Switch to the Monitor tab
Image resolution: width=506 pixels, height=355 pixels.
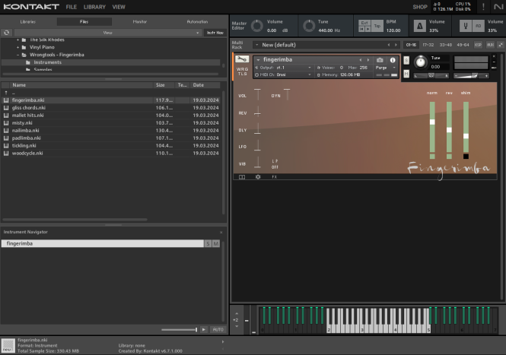[x=140, y=21]
